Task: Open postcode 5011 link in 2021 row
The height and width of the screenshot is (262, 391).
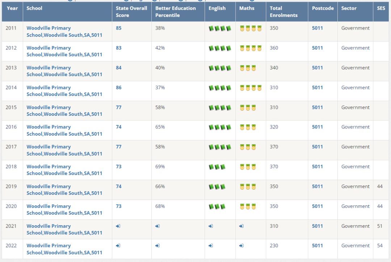Action: click(317, 226)
